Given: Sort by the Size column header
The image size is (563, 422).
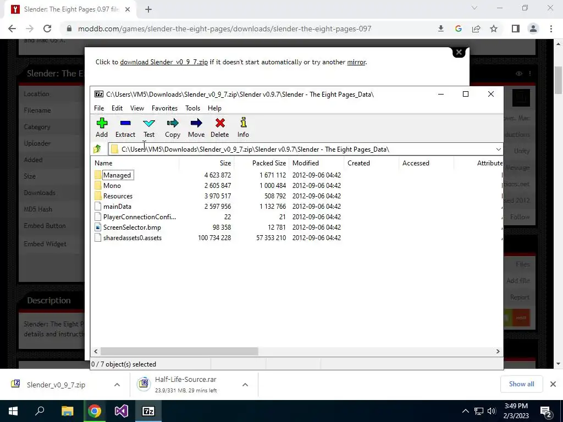Looking at the screenshot, I should 207,163.
